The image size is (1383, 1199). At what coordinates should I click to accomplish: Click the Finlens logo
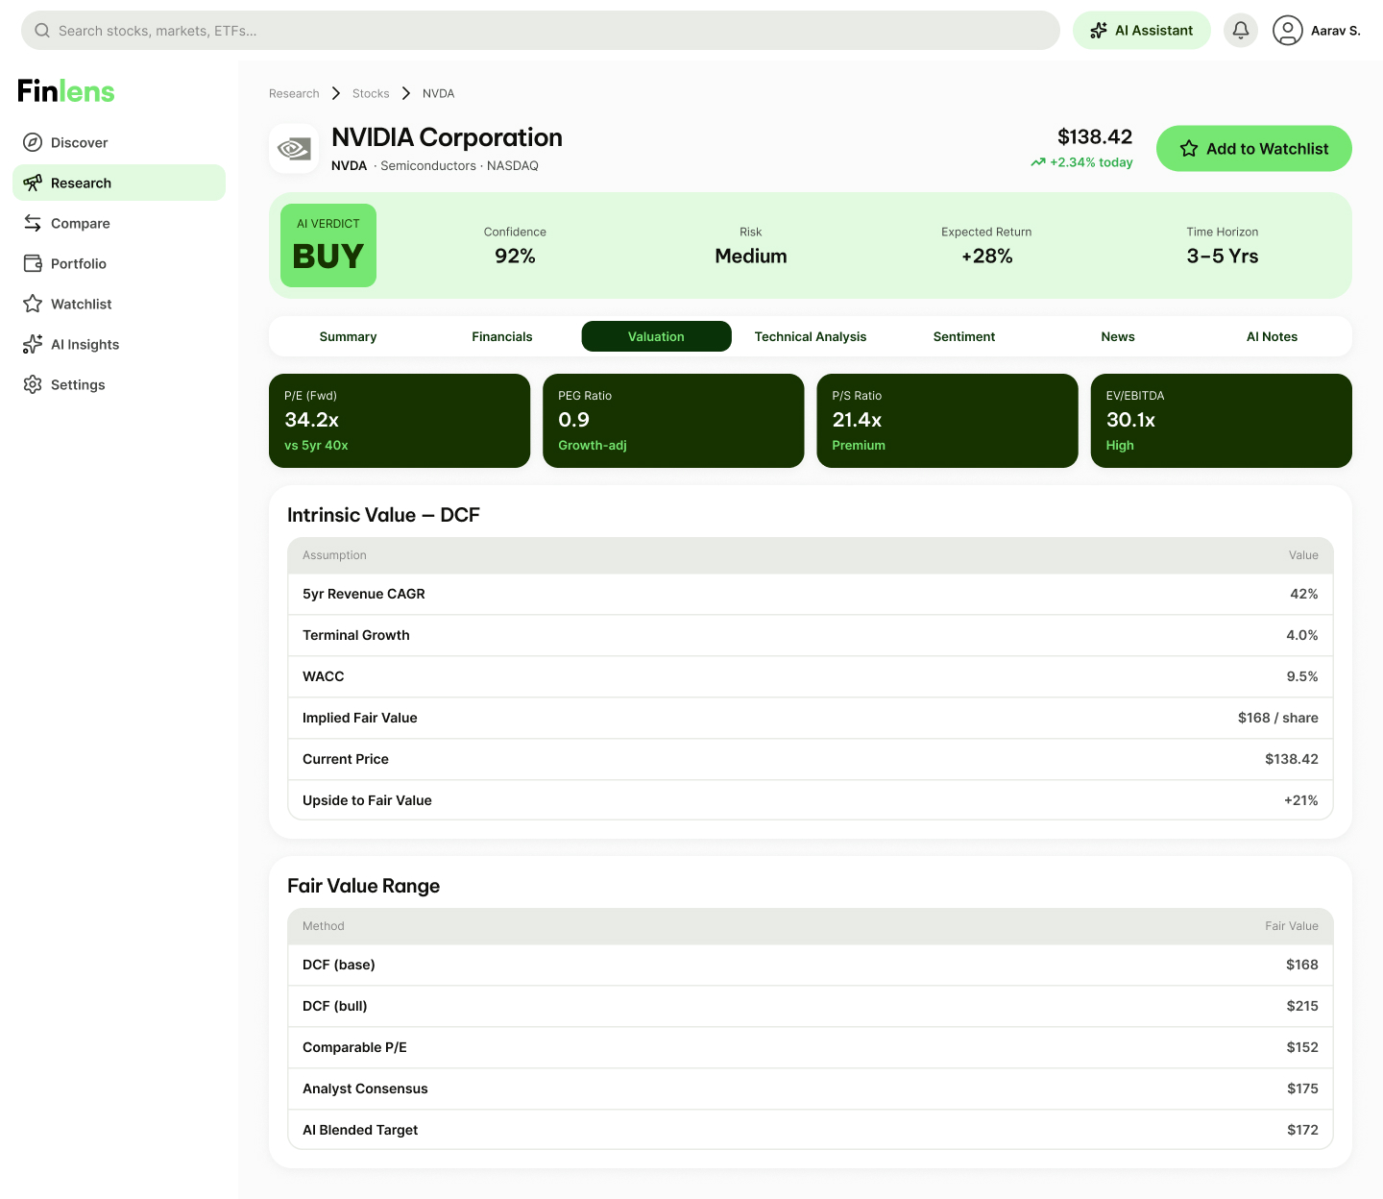tap(66, 91)
